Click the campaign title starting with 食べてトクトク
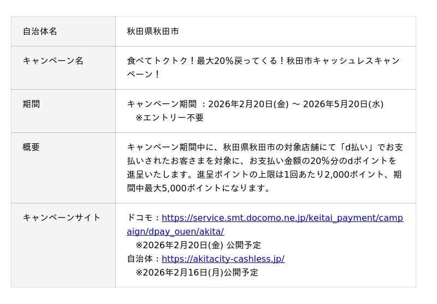 click(x=263, y=61)
